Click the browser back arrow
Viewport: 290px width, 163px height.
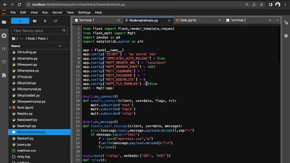coord(5,5)
